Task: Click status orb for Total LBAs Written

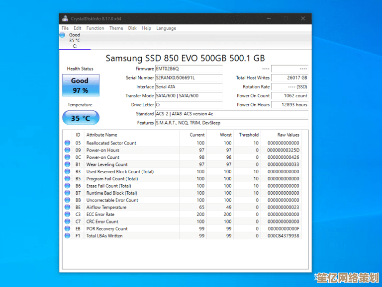Action: [67, 236]
